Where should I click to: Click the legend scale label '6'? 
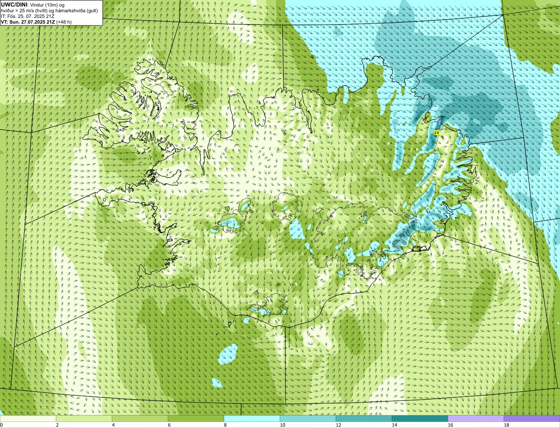pyautogui.click(x=169, y=425)
